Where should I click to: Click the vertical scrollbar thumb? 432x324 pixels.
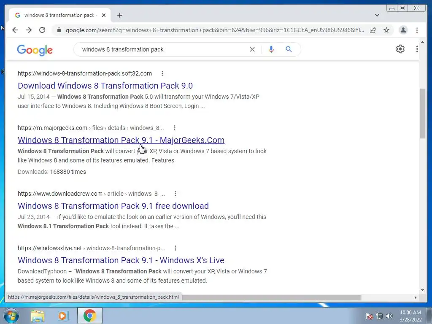pyautogui.click(x=422, y=113)
